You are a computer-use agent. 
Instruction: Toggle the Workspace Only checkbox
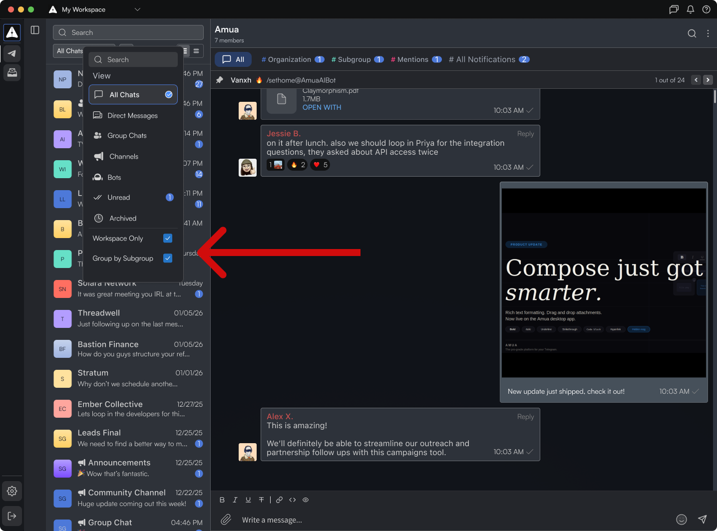coord(168,238)
